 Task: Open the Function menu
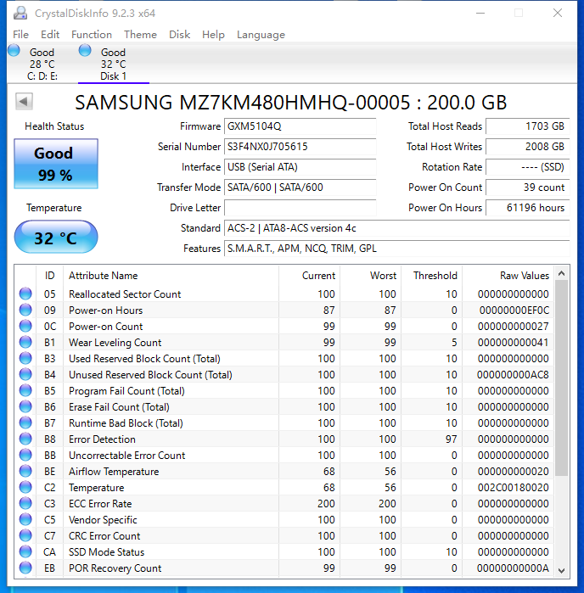(92, 35)
